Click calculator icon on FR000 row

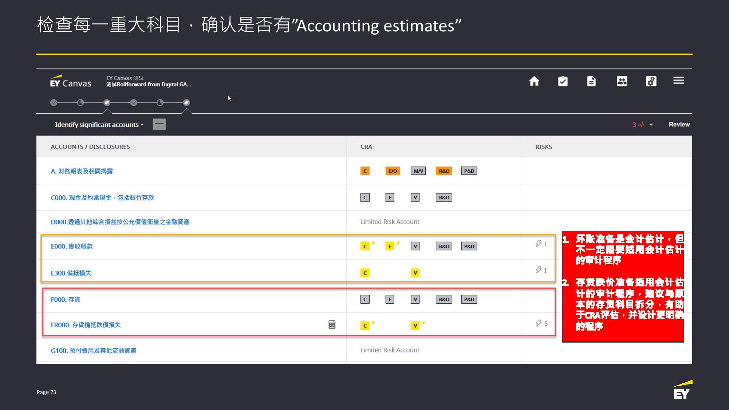[332, 324]
